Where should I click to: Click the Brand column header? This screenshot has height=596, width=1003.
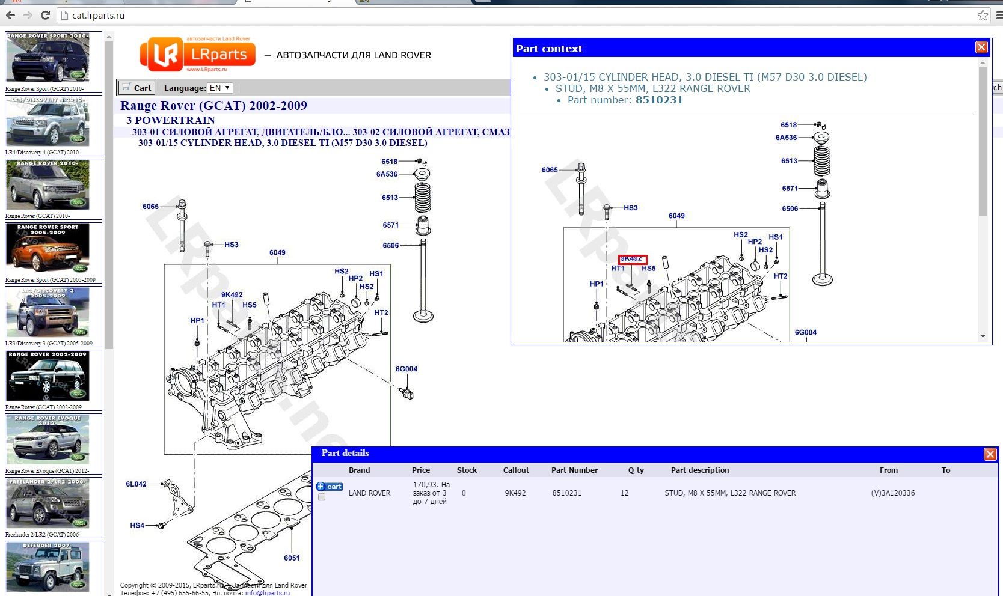point(359,470)
